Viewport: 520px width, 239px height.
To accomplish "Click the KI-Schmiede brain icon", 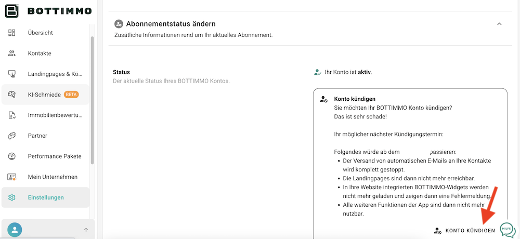I will [12, 95].
